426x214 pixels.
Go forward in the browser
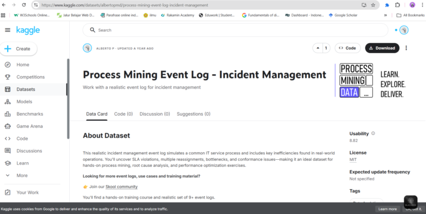click(14, 5)
